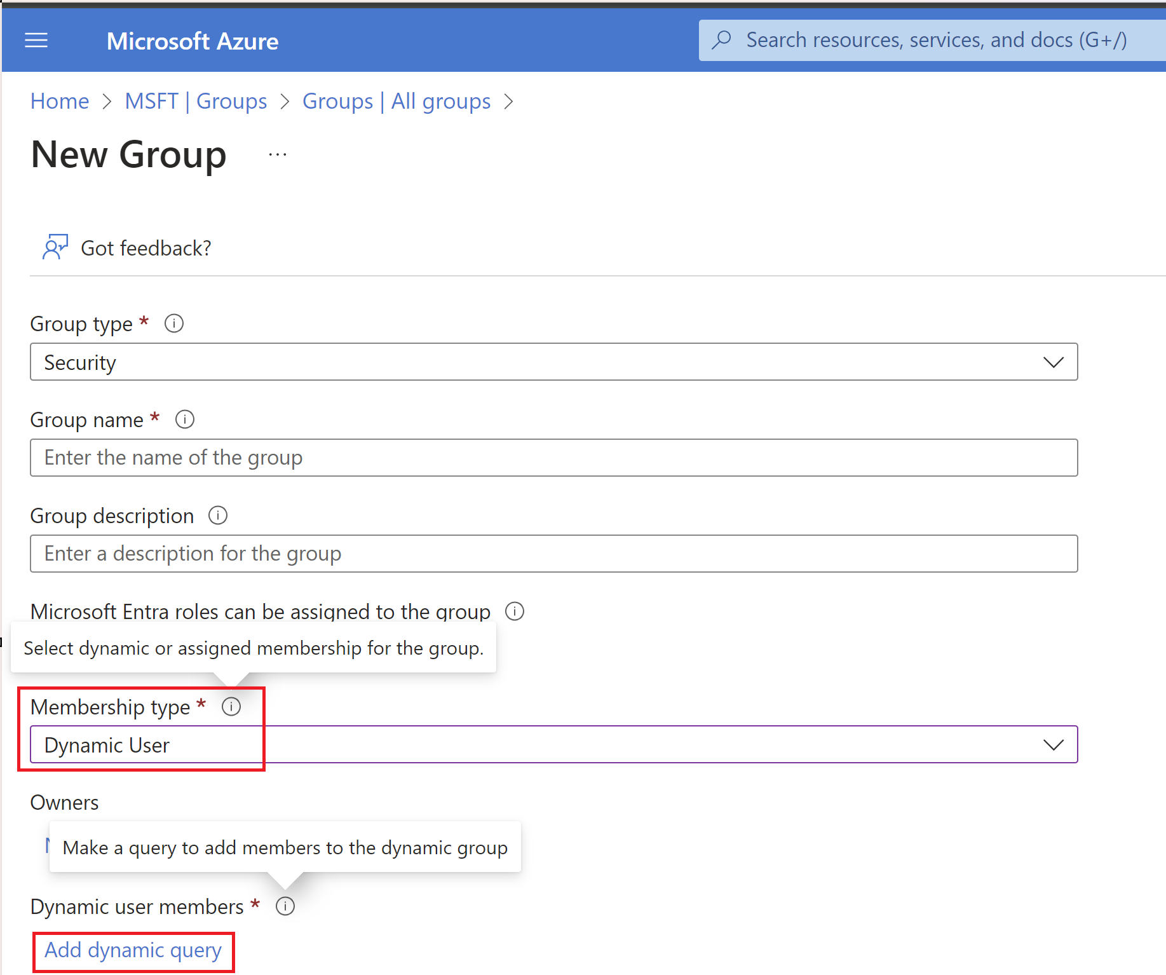Expand the Membership type Dynamic User dropdown
This screenshot has width=1166, height=975.
click(553, 745)
